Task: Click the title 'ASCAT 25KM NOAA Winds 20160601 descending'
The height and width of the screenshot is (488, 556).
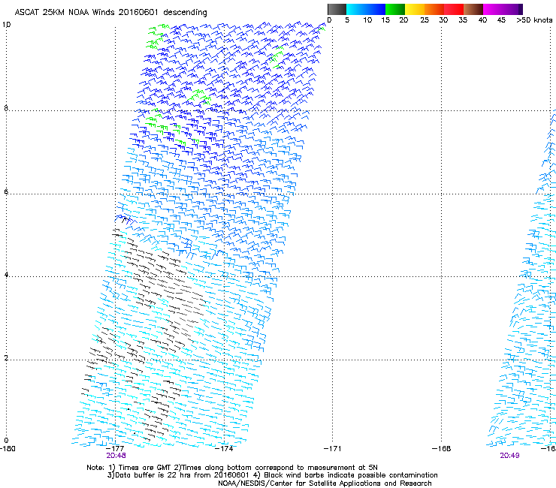Action: (x=110, y=12)
